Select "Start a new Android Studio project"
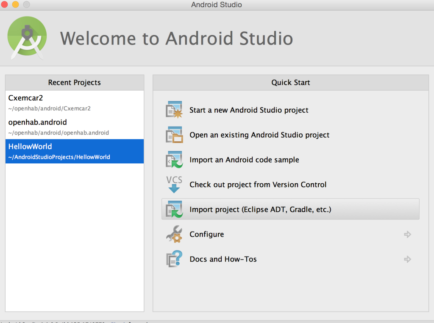 click(x=249, y=110)
